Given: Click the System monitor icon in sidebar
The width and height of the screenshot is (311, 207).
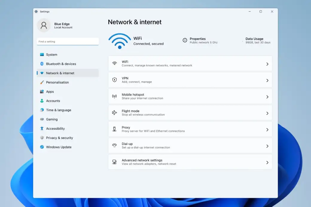Looking at the screenshot, I should (42, 54).
